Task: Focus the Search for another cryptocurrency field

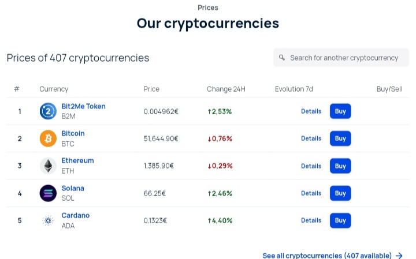Action: (341, 58)
